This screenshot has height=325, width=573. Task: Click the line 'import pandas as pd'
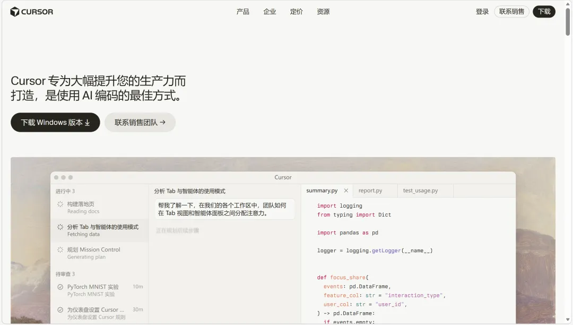click(348, 233)
